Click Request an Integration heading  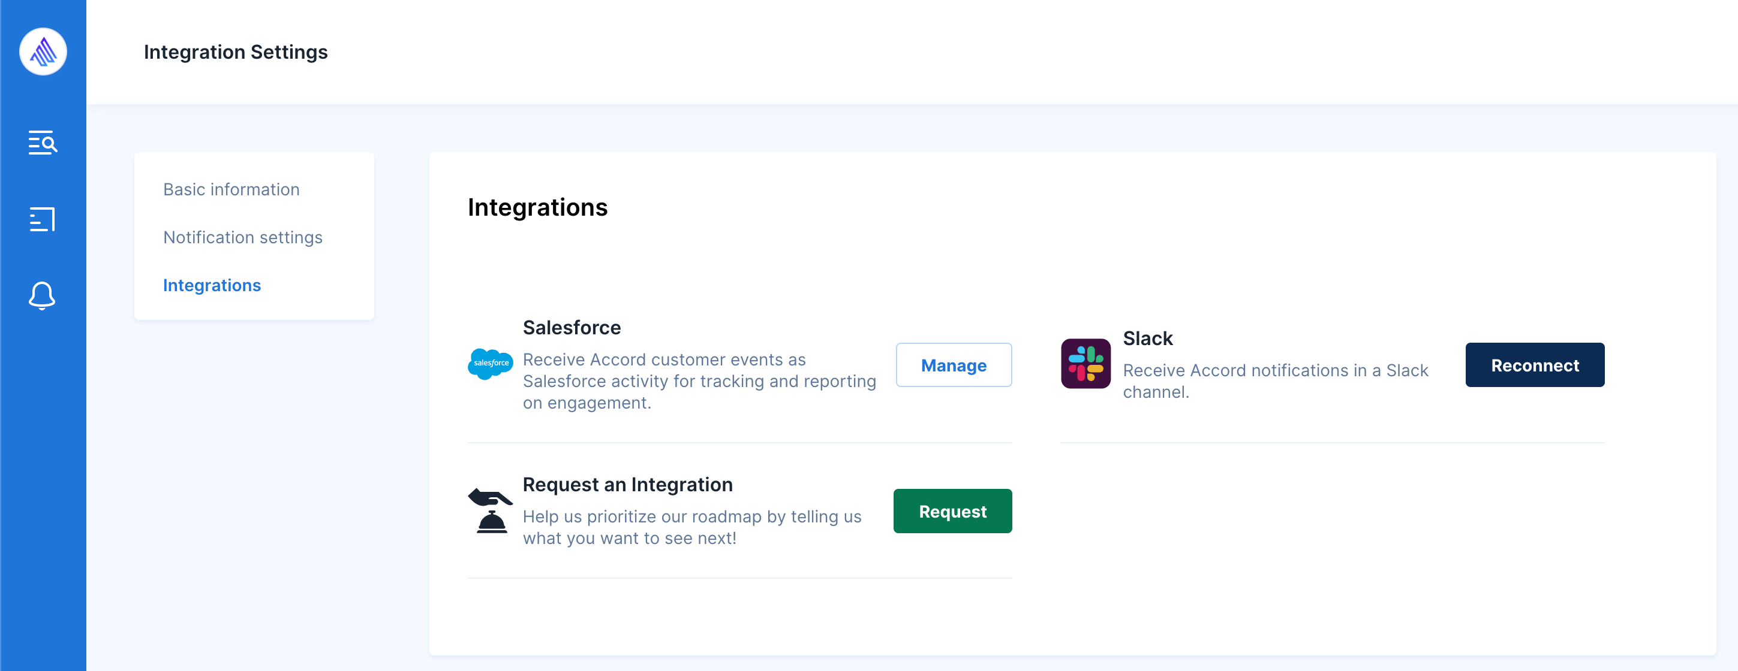click(627, 485)
